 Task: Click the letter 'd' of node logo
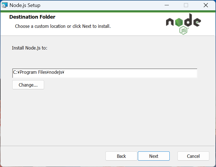tap(188, 20)
